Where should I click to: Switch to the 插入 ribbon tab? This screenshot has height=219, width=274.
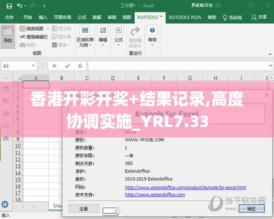[43, 18]
